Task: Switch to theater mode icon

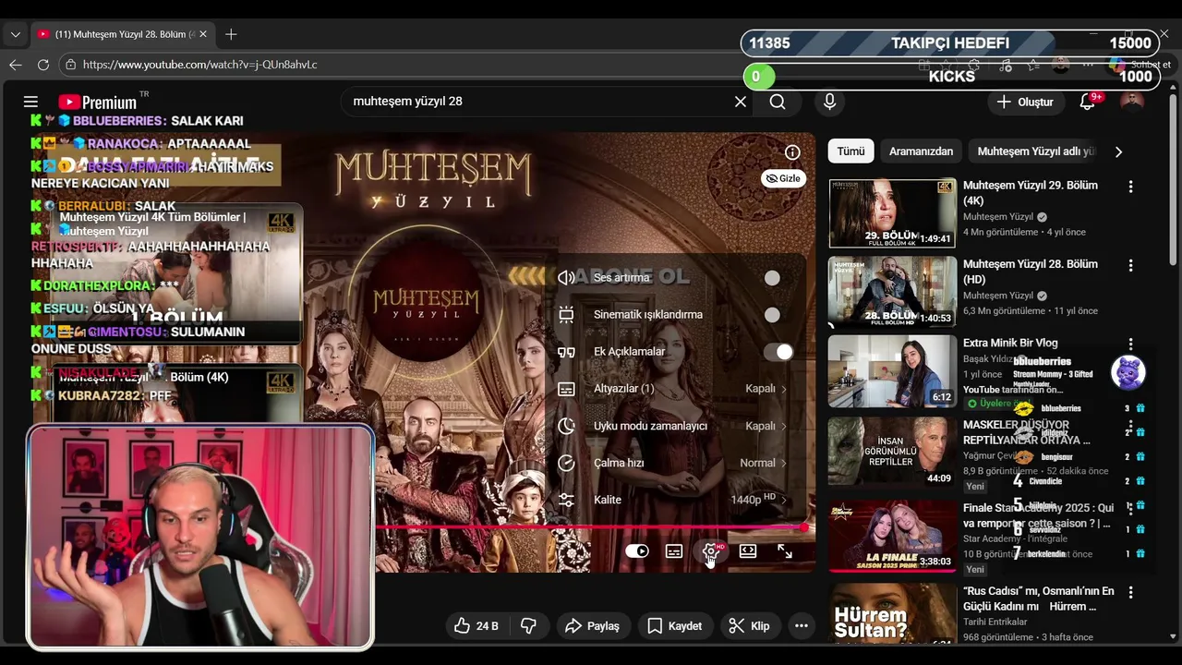Action: 748,551
